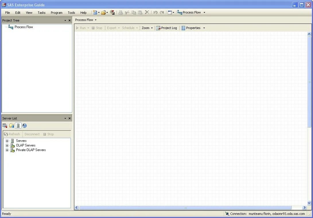The image size is (313, 218).
Task: Click the vertical scrollbar up arrow
Action: (309, 34)
